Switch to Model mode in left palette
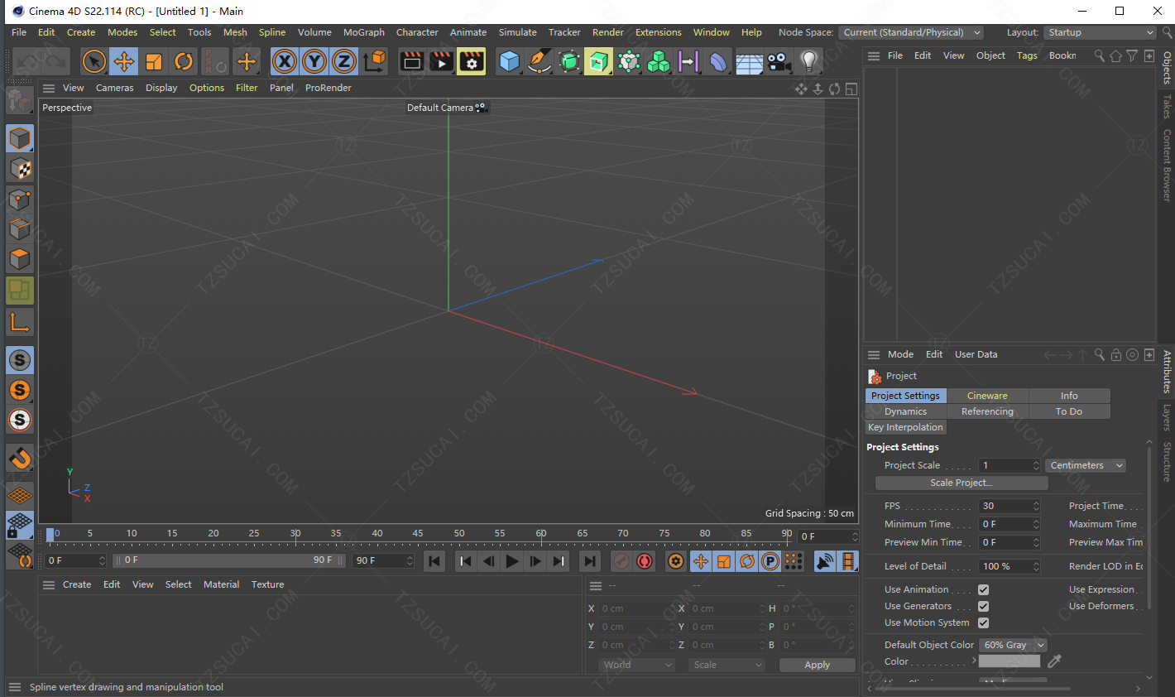Image resolution: width=1175 pixels, height=697 pixels. pos(20,138)
